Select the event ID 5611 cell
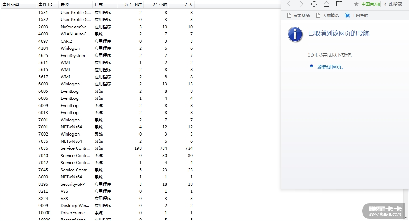Viewport: 409px width, 221px height. [x=43, y=62]
